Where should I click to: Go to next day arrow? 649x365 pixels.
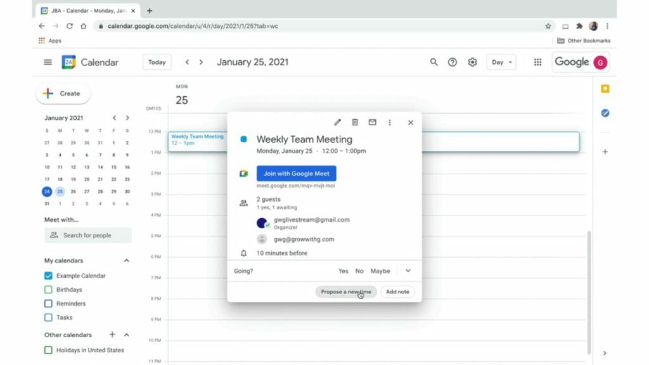click(x=201, y=62)
